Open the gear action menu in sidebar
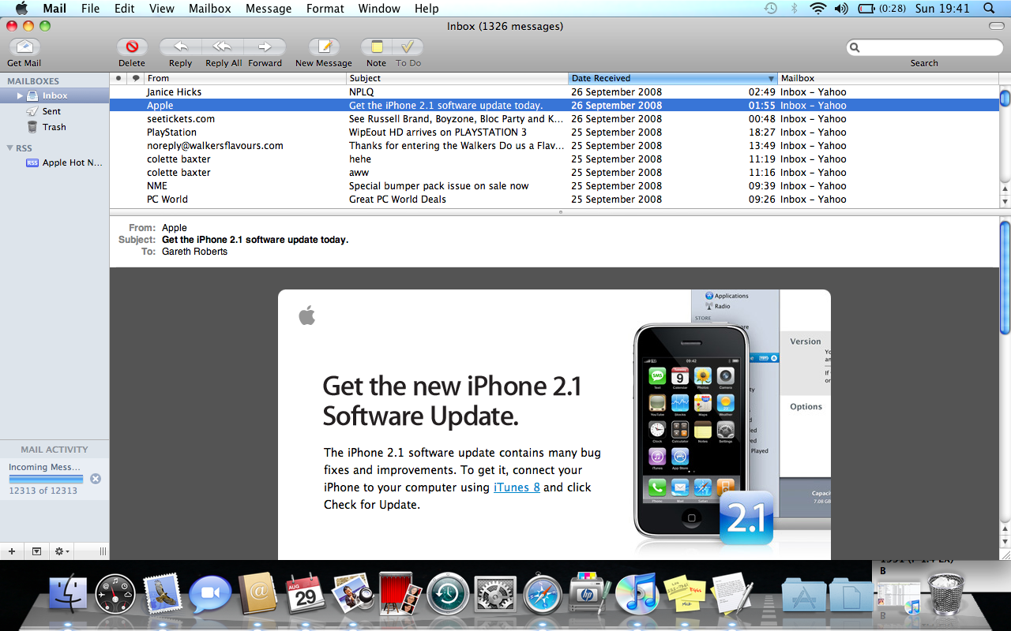1011x631 pixels. click(61, 551)
